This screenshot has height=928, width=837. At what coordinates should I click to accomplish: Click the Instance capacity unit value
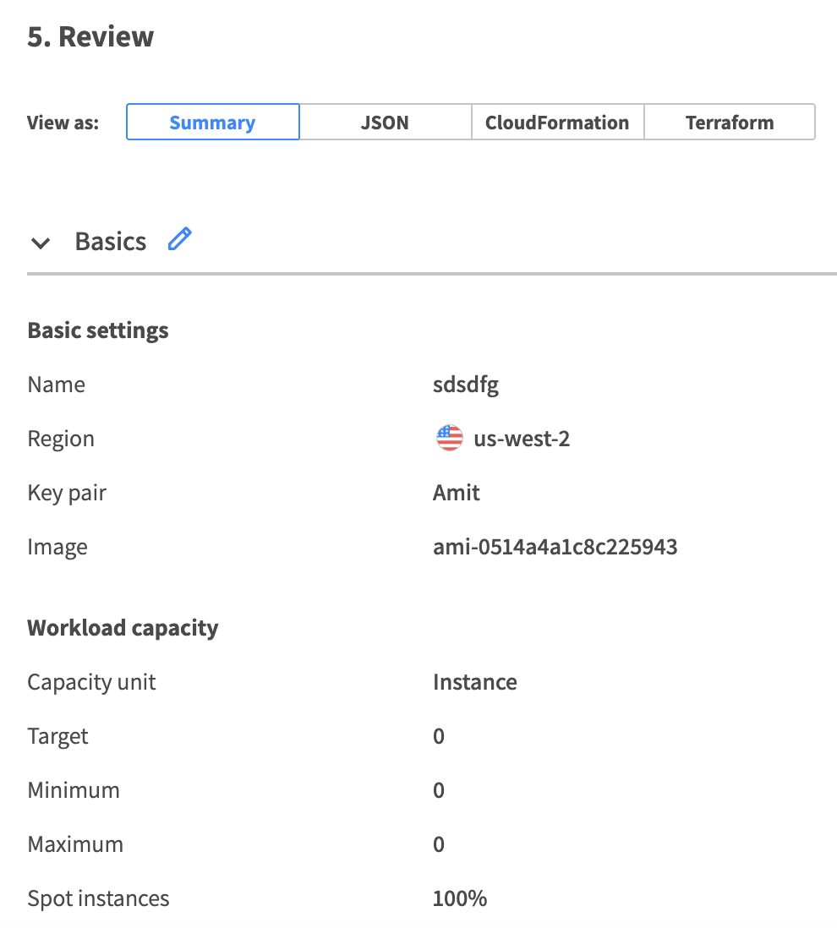(474, 682)
